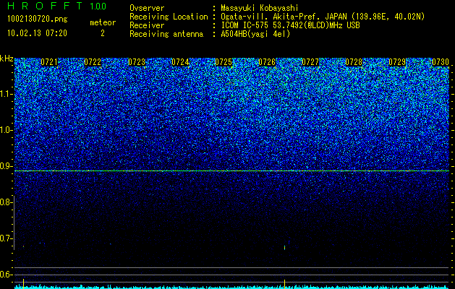
Task: Click the 0729 time label
Action: 397,62
